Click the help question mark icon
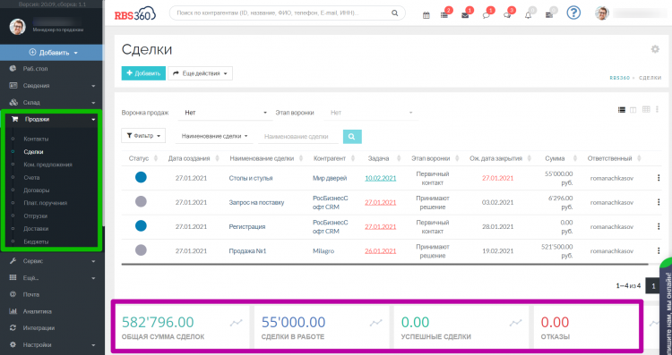Viewport: 672px width, 355px height. (x=573, y=13)
